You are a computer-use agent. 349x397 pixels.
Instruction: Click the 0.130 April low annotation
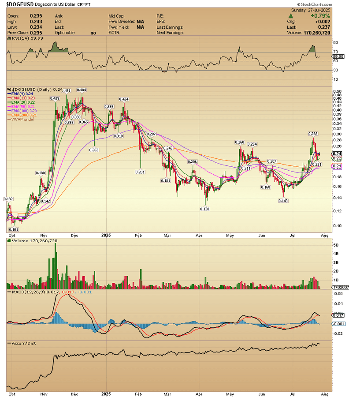tap(204, 209)
